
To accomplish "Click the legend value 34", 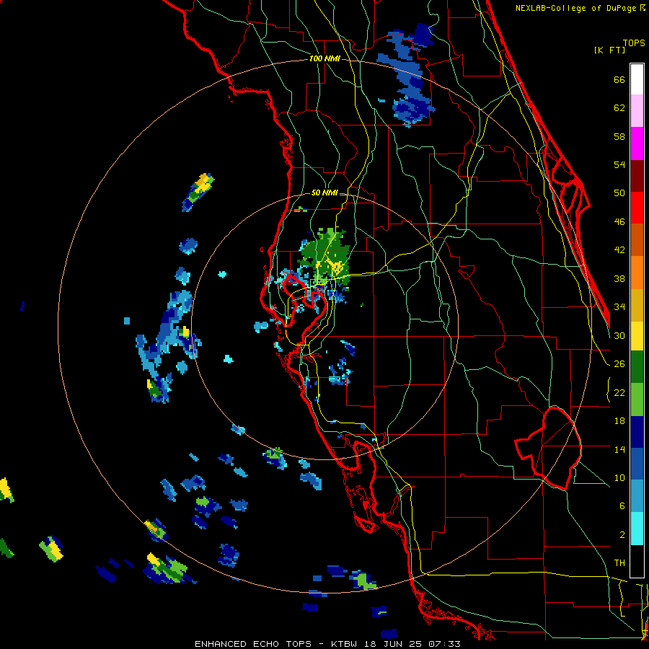I will tap(619, 307).
